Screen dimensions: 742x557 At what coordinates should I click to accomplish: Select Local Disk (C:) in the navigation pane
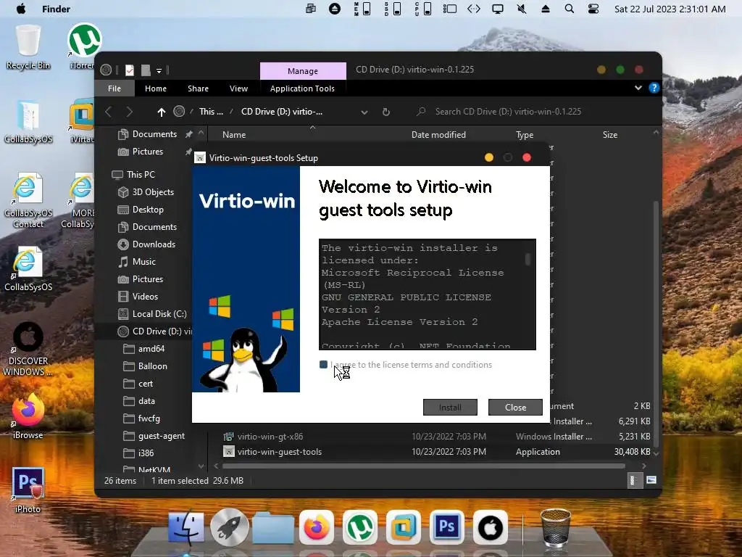click(x=152, y=314)
